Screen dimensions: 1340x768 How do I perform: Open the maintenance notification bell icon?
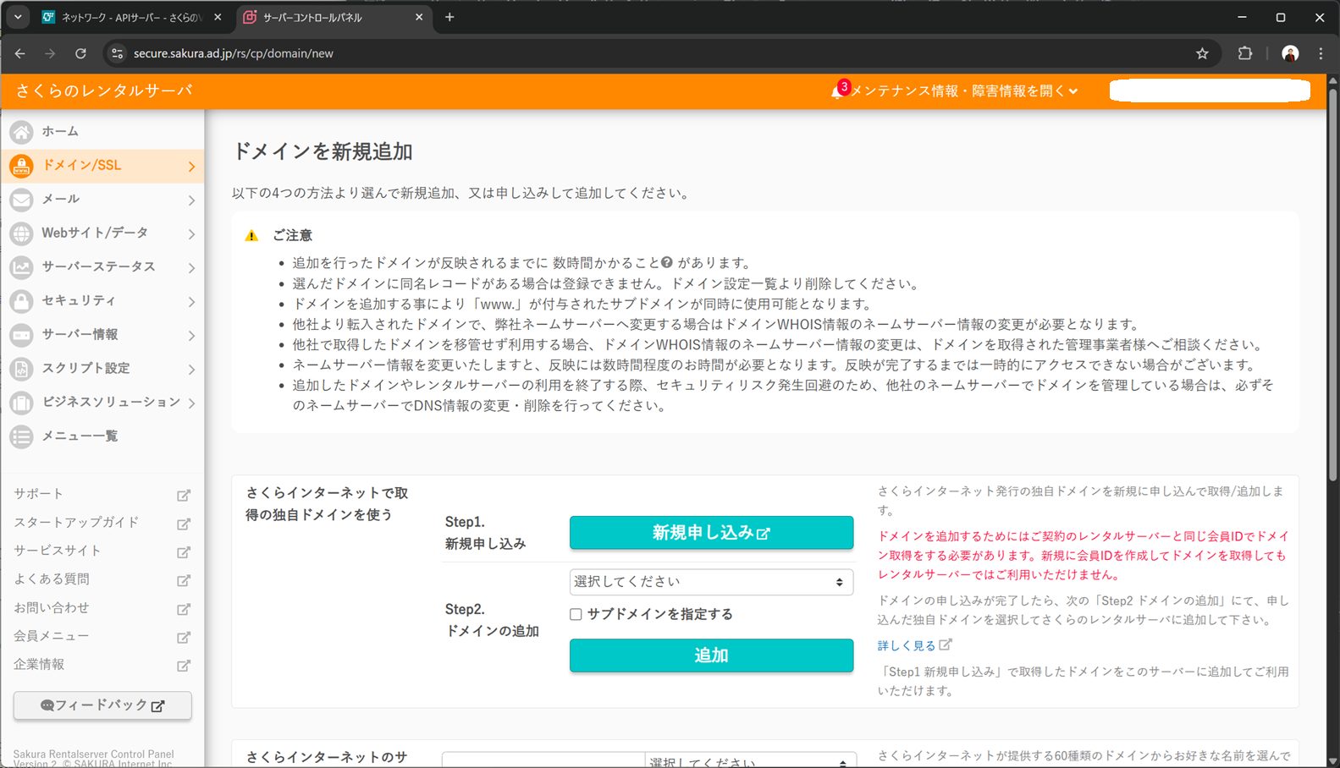pos(837,91)
